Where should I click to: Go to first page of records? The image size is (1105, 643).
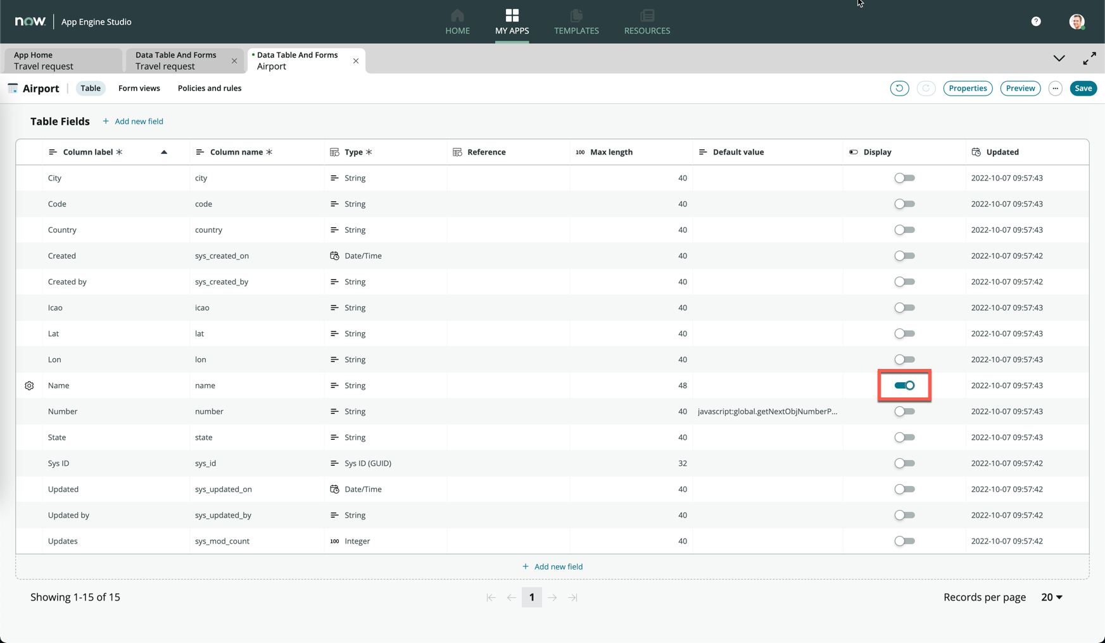point(491,597)
